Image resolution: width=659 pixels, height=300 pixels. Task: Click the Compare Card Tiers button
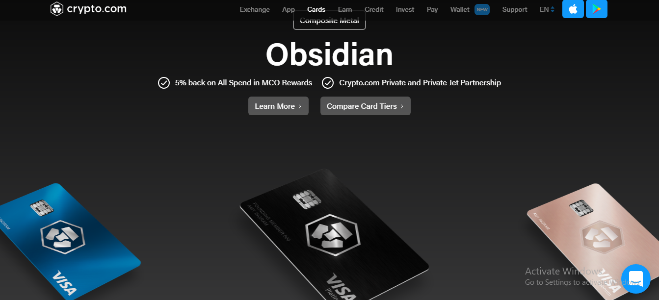(366, 106)
